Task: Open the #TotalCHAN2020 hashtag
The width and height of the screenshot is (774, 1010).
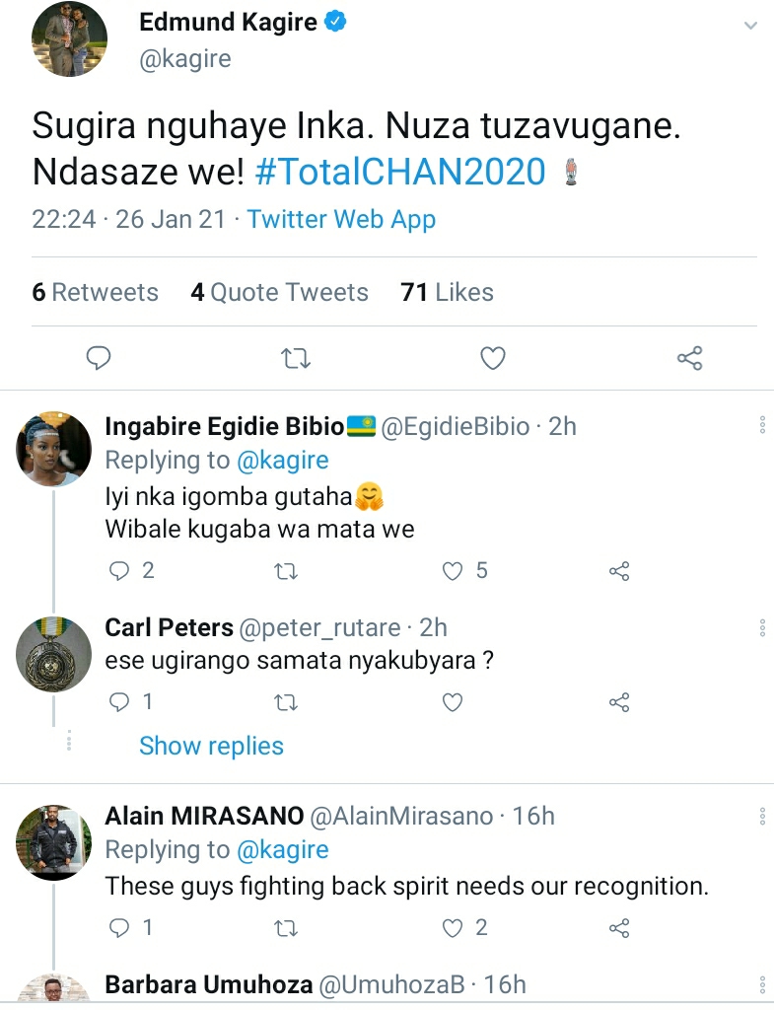Action: click(399, 173)
